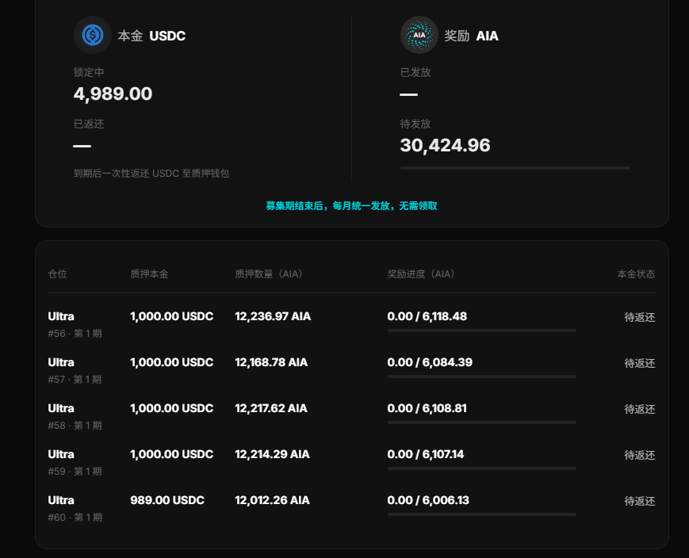
Task: Click the 奖励进度（AIA） column header
Action: [x=423, y=274]
